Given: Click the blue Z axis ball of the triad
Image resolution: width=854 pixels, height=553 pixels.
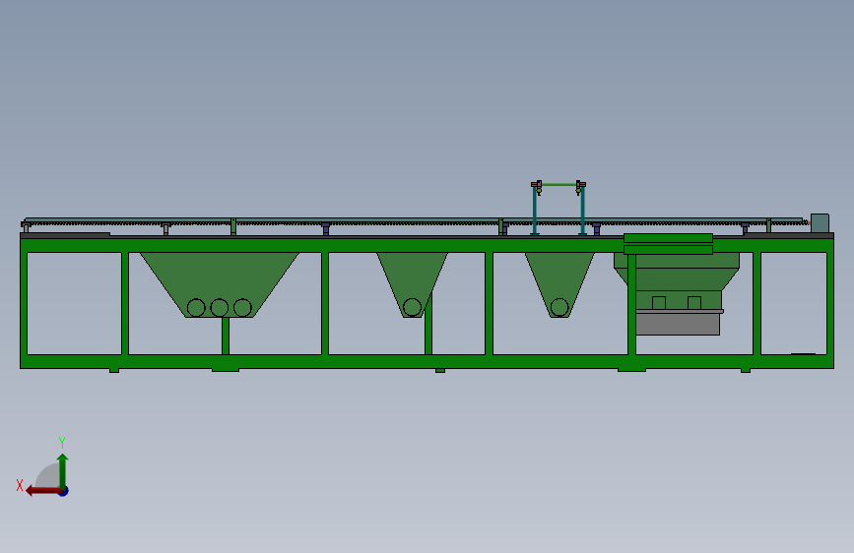Looking at the screenshot, I should 64,491.
